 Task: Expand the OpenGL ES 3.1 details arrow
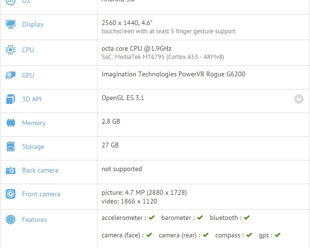(299, 99)
